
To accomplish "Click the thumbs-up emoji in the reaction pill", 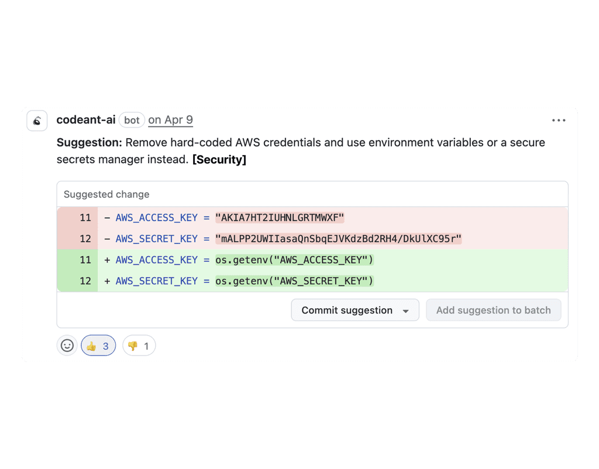I will coord(91,346).
